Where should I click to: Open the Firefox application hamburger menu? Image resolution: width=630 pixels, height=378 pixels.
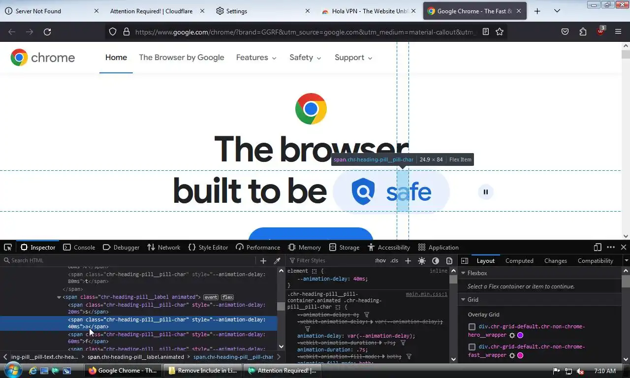(618, 32)
